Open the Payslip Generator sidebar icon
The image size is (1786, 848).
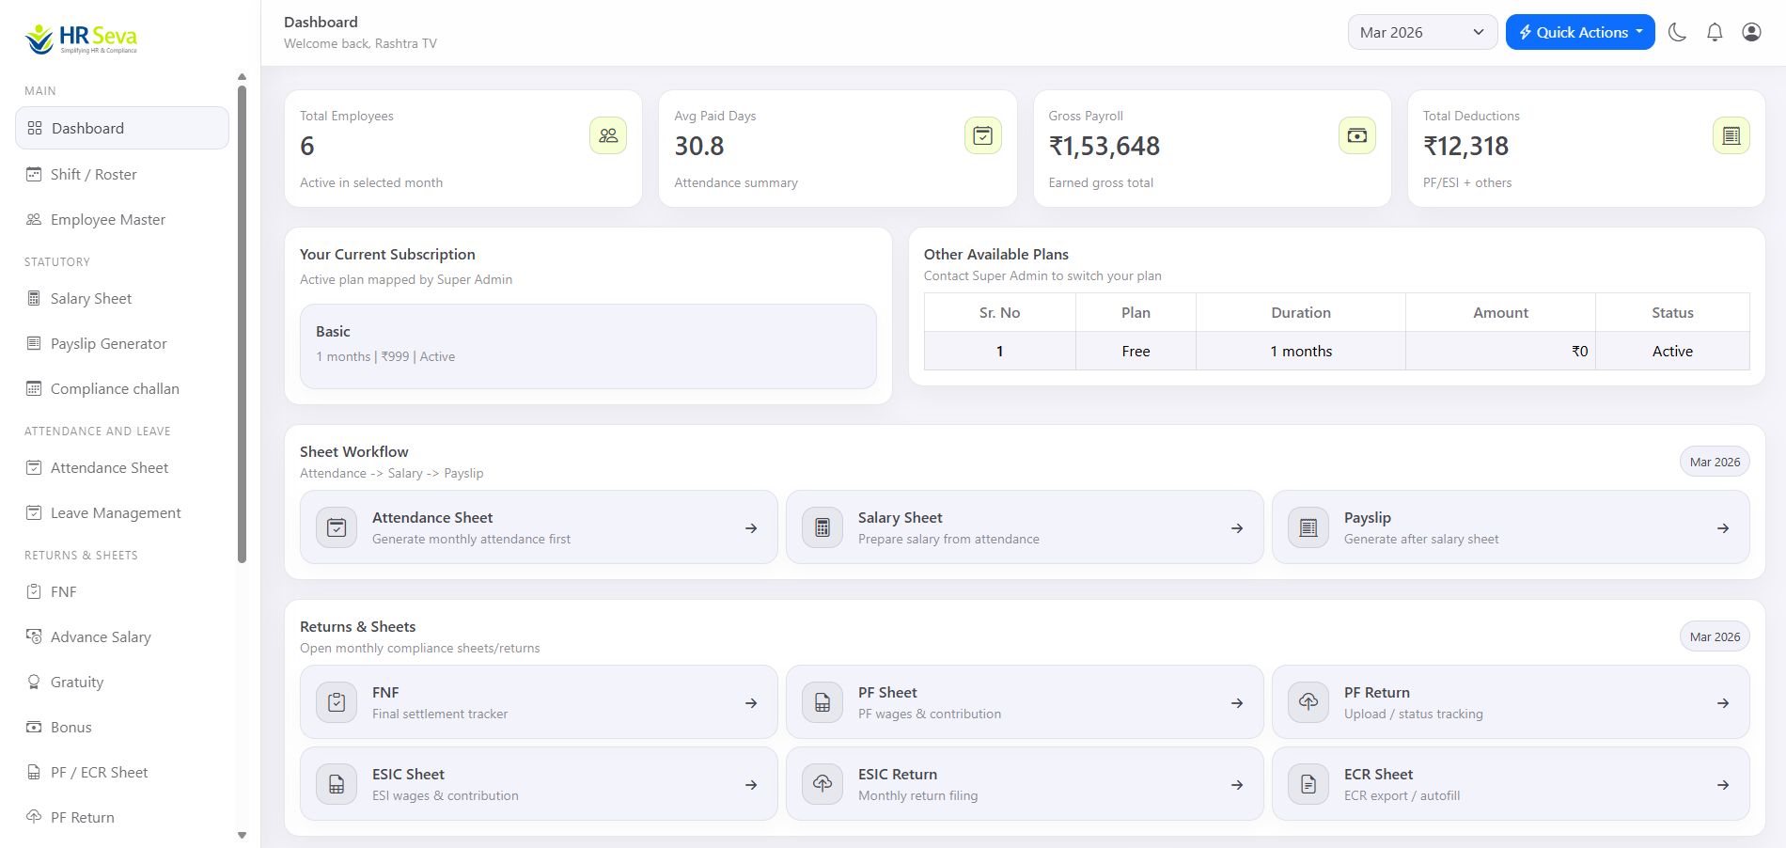34,343
